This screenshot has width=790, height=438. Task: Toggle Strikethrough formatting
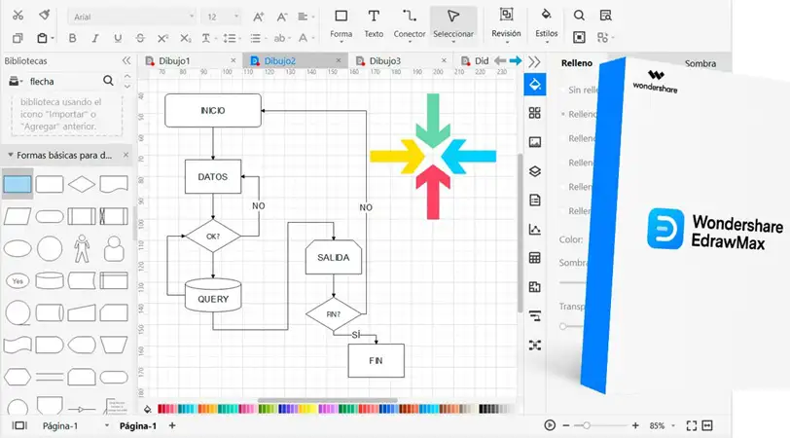pos(140,38)
